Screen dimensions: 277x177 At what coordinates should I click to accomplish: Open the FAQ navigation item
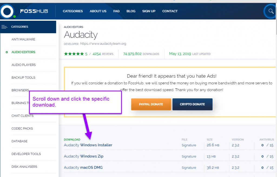tap(116, 11)
